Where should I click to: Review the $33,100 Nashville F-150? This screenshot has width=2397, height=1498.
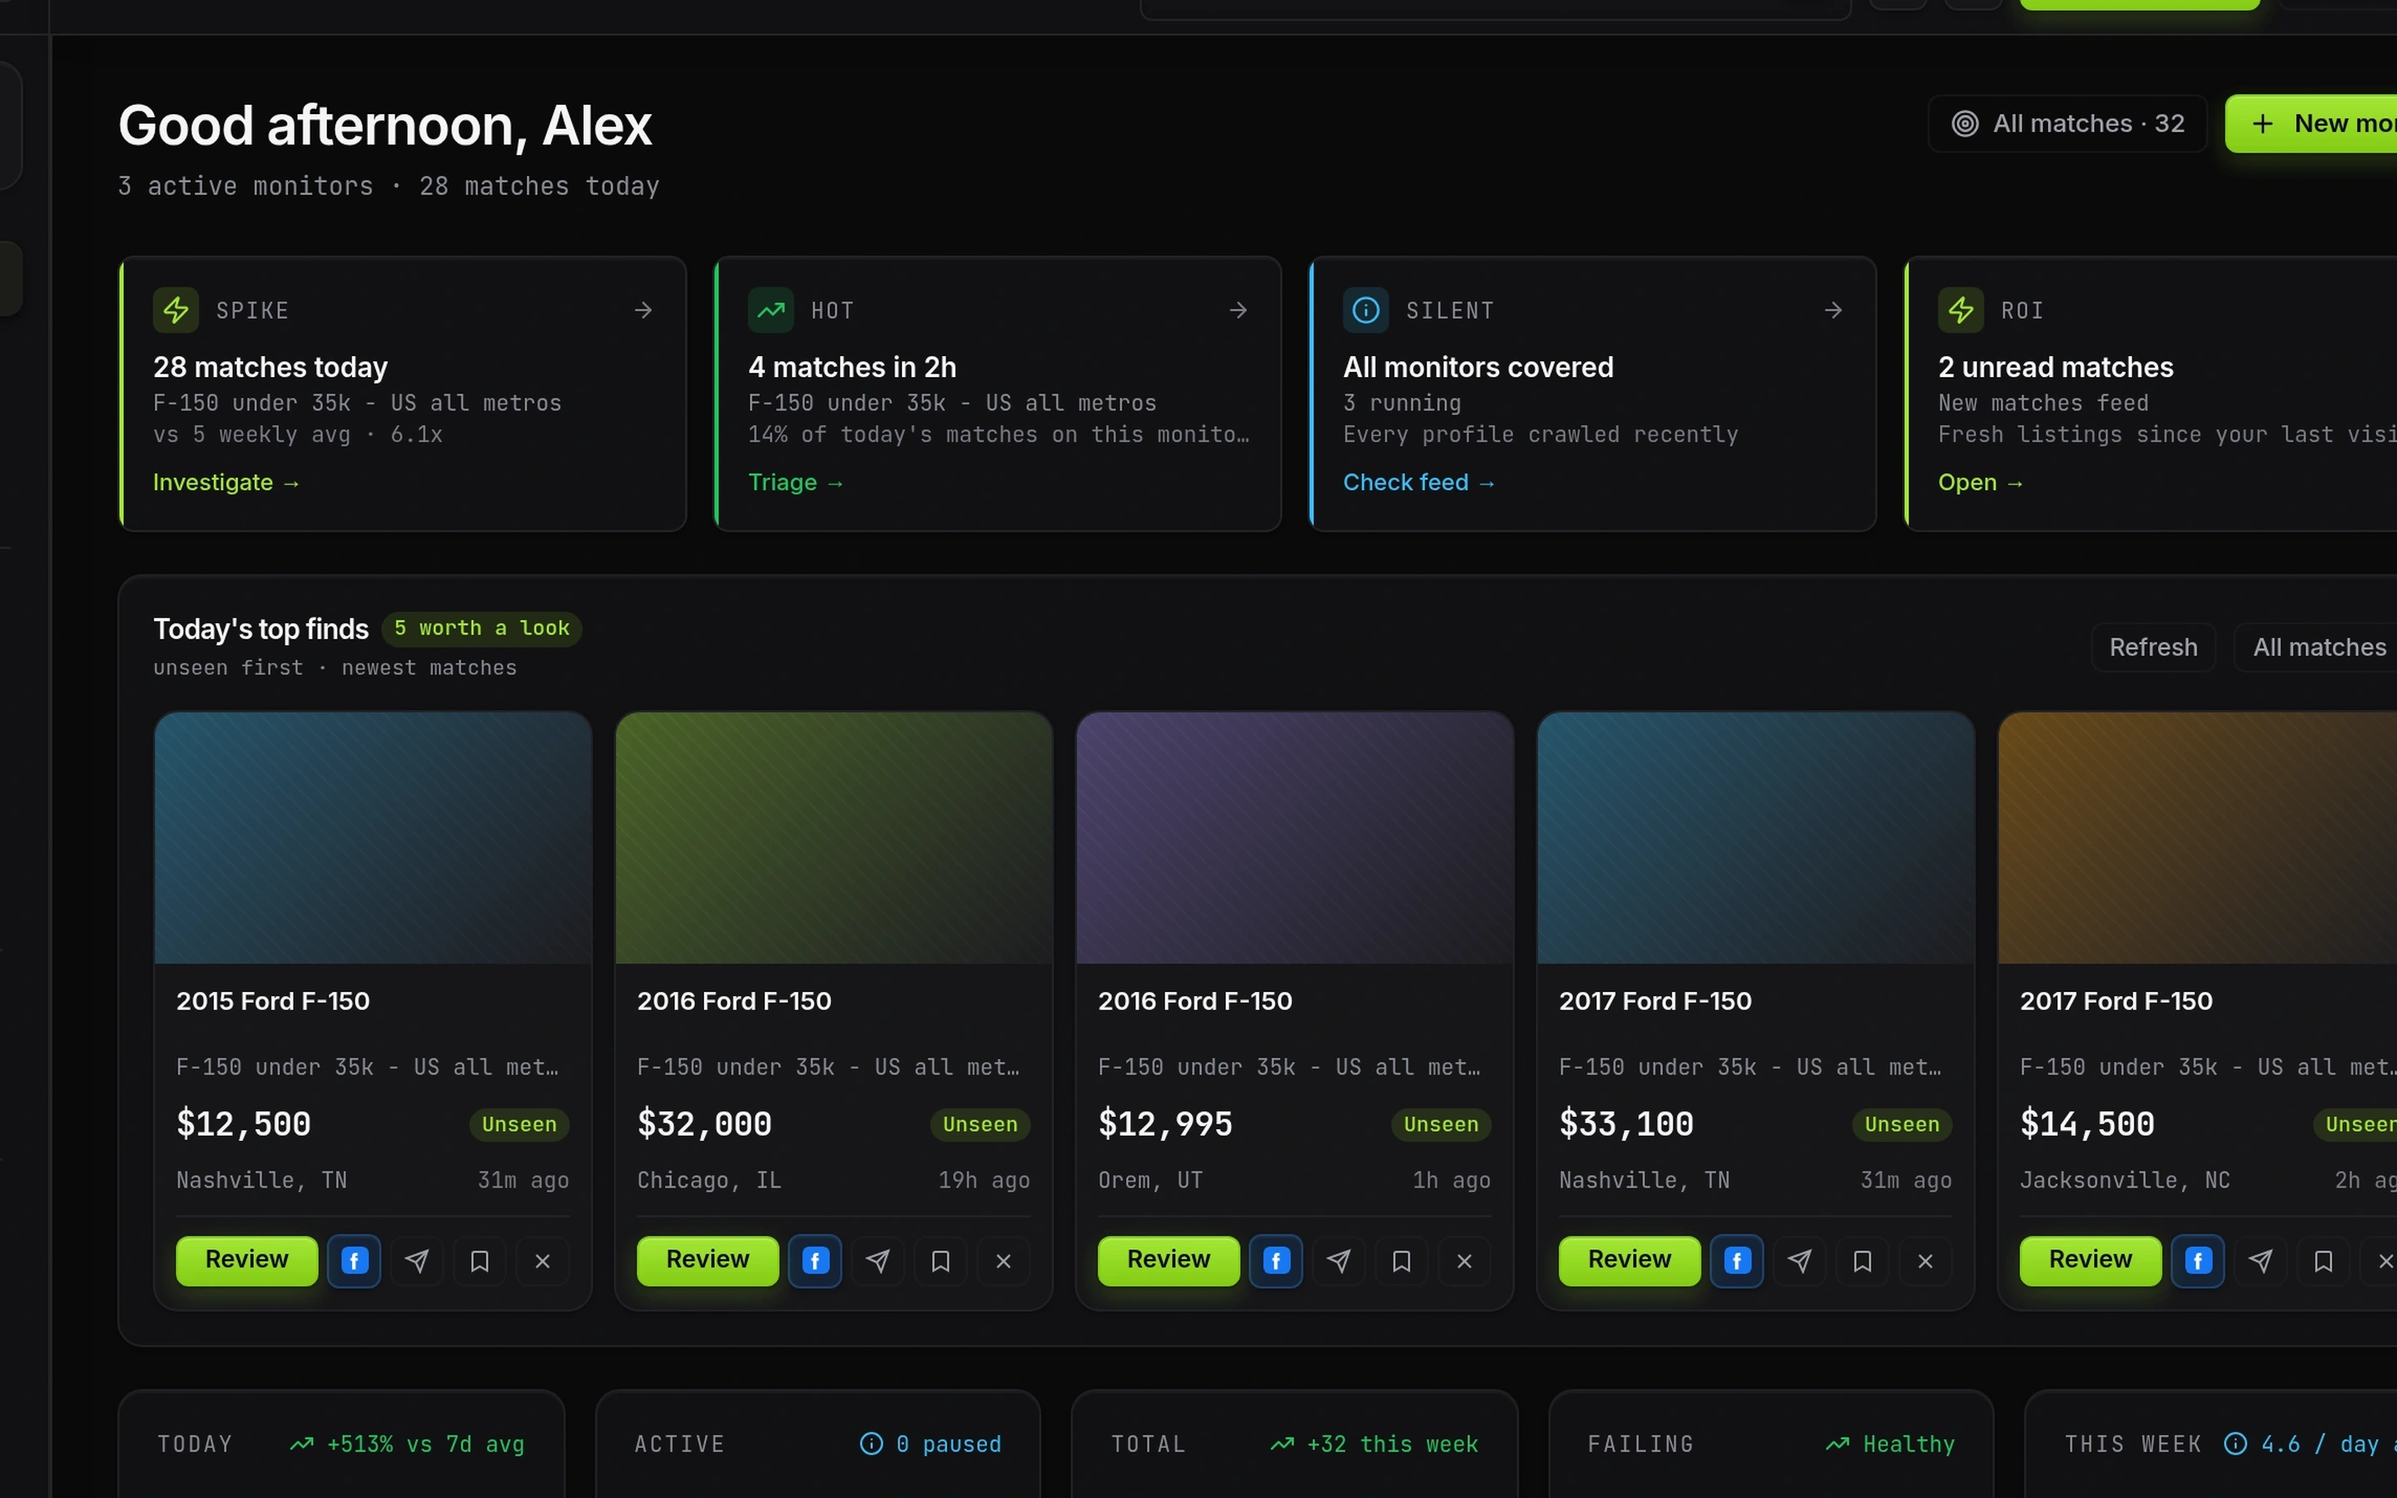pyautogui.click(x=1630, y=1260)
